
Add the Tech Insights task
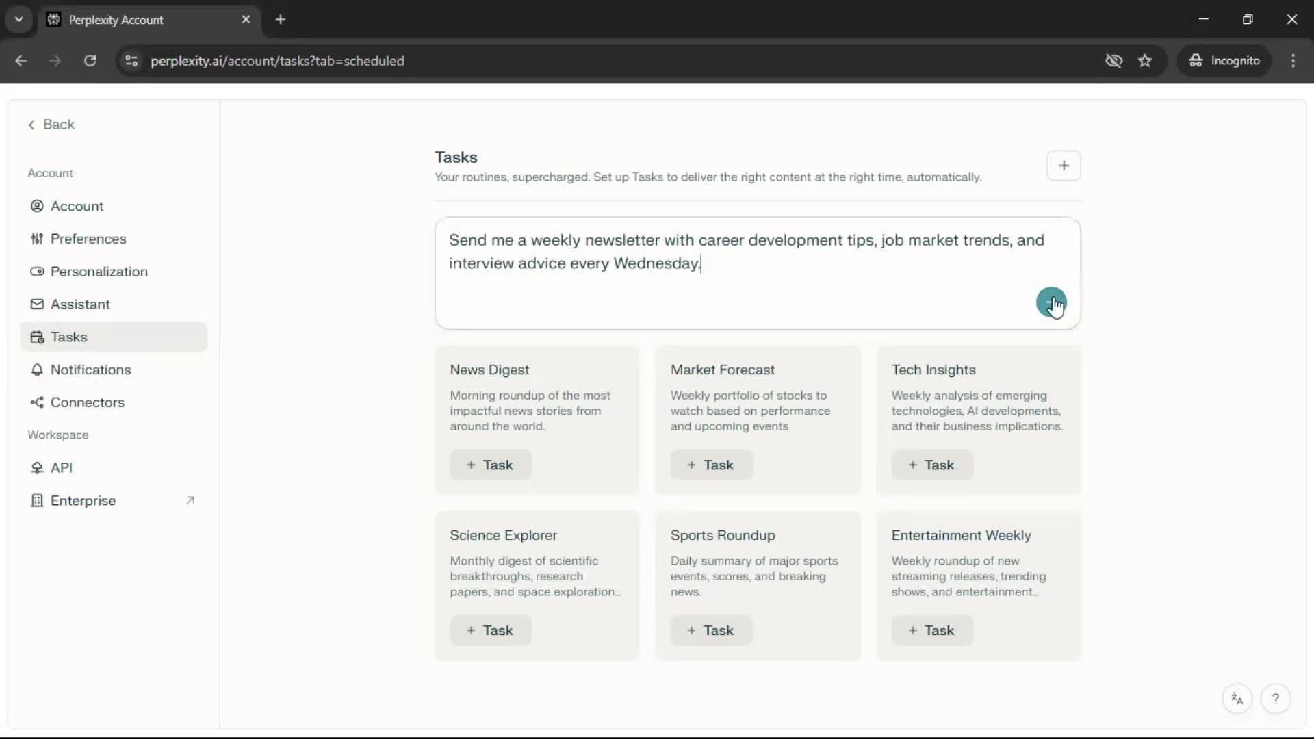(931, 465)
